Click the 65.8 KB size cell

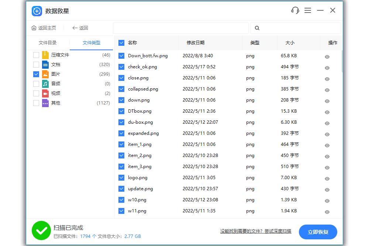tap(289, 56)
